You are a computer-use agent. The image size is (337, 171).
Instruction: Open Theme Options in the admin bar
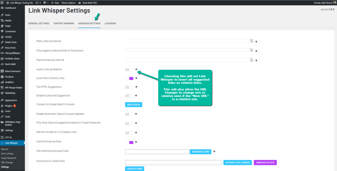point(68,3)
